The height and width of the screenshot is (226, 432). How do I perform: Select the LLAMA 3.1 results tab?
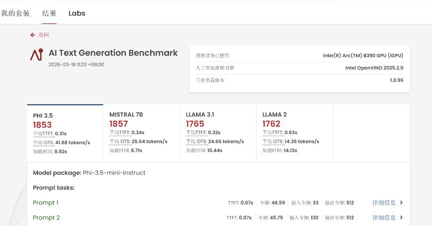click(x=217, y=133)
